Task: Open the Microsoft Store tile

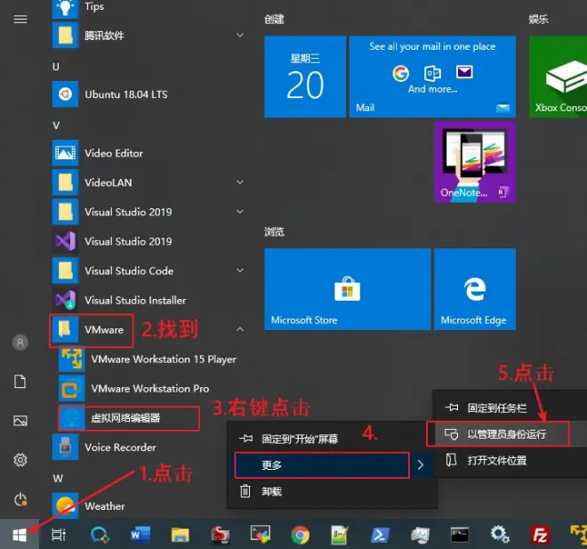Action: click(348, 289)
